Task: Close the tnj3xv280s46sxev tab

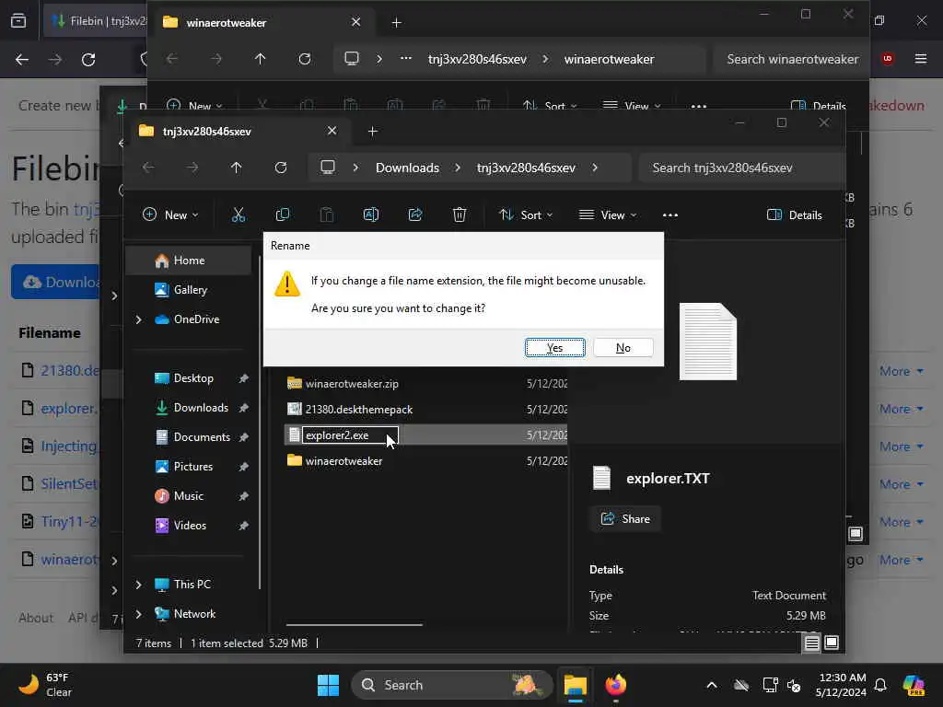Action: click(332, 131)
